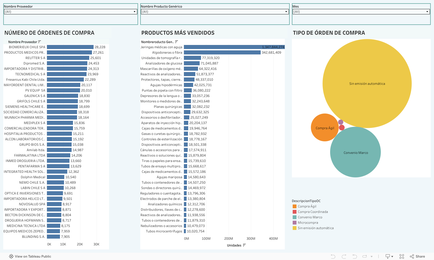Select the orange Compra Ágil legend swatch

(295, 206)
